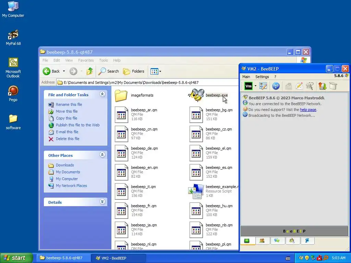The width and height of the screenshot is (351, 263).
Task: Click the Windows start button
Action: coord(16,258)
